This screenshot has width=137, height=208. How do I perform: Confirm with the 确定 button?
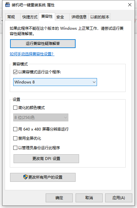[59, 198]
